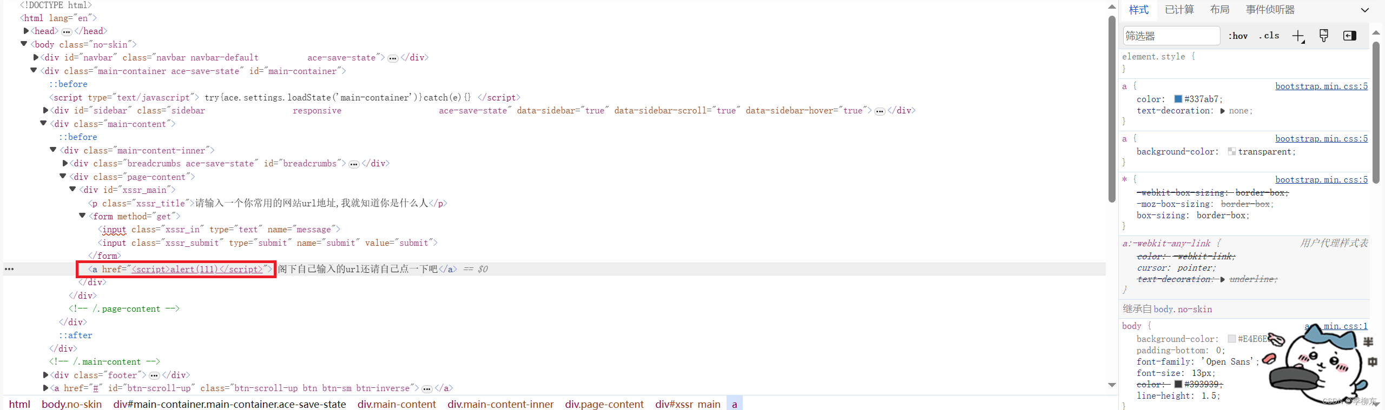Click ellipsis badge in btn-scroll-up anchor row
Image resolution: width=1385 pixels, height=410 pixels.
(x=427, y=389)
